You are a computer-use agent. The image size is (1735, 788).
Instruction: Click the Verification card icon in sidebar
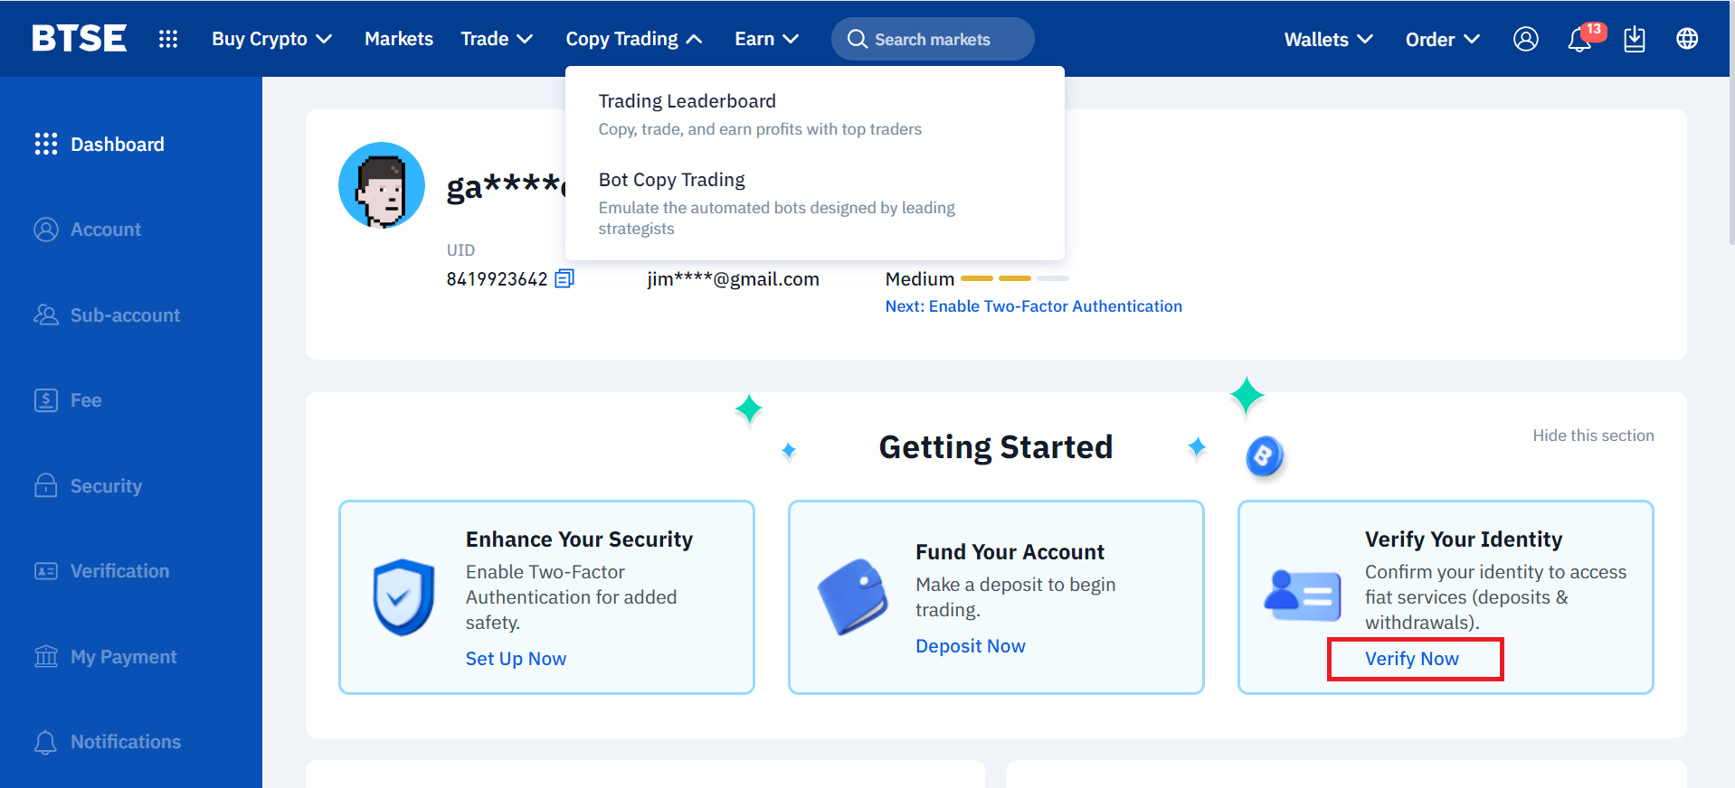[46, 571]
